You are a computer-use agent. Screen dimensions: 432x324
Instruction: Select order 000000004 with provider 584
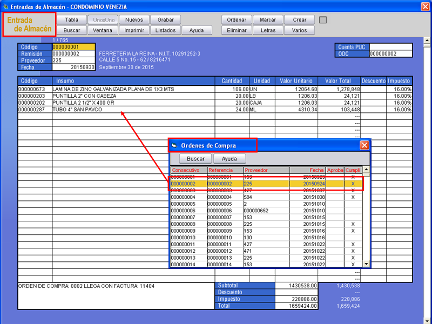(266, 197)
